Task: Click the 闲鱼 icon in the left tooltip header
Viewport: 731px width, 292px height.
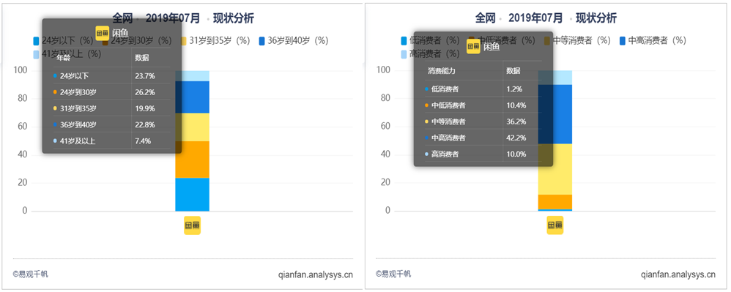Action: (x=102, y=33)
